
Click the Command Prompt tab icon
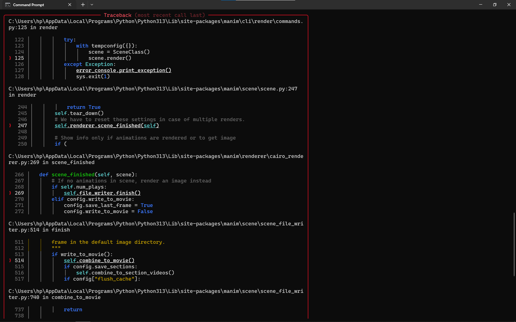(x=8, y=5)
